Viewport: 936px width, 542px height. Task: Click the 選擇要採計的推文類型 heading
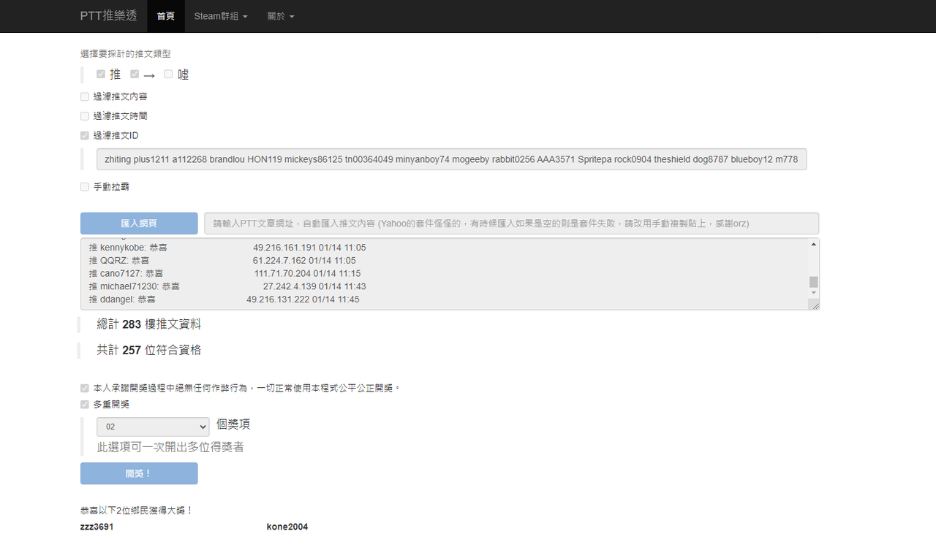click(126, 54)
